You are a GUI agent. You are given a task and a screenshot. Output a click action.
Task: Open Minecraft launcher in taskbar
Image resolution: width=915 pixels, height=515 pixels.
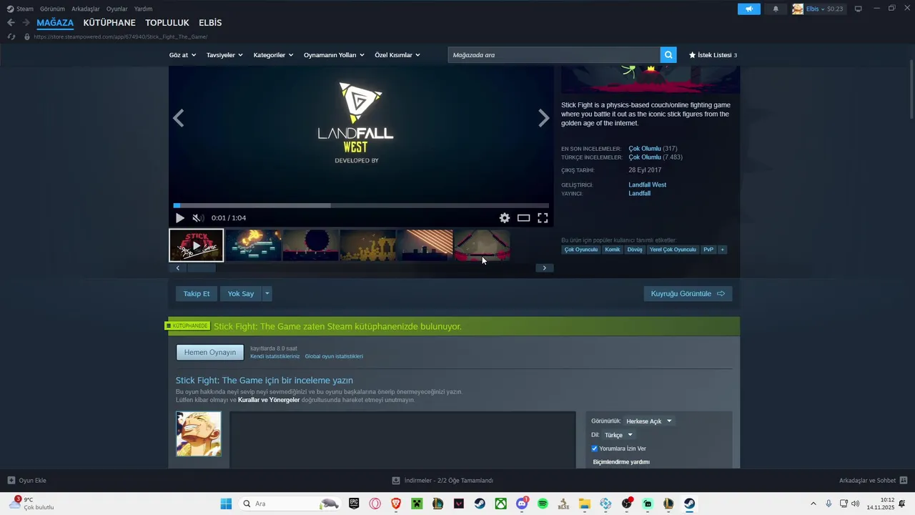(x=417, y=504)
